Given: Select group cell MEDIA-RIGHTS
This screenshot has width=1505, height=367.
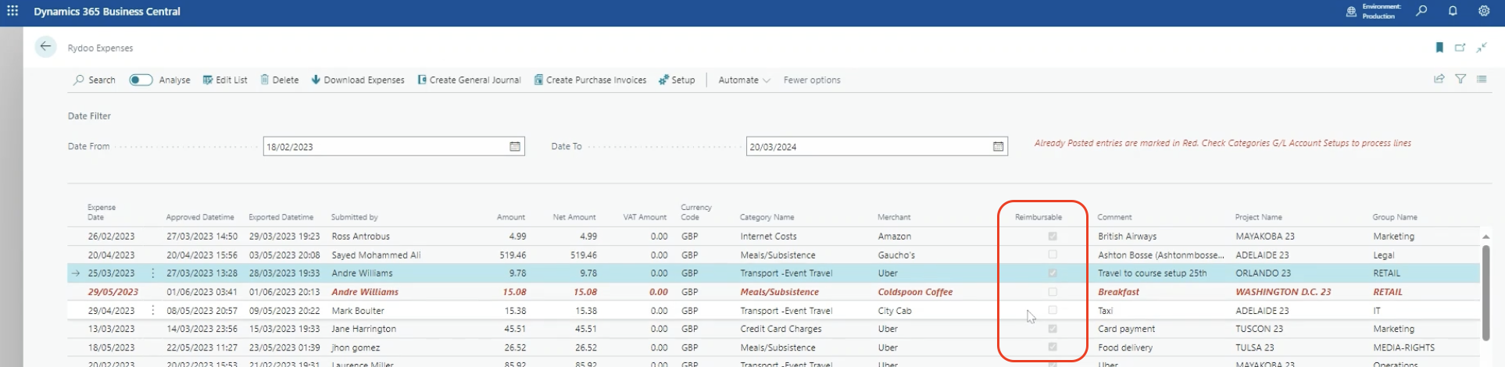Looking at the screenshot, I should (x=1404, y=347).
